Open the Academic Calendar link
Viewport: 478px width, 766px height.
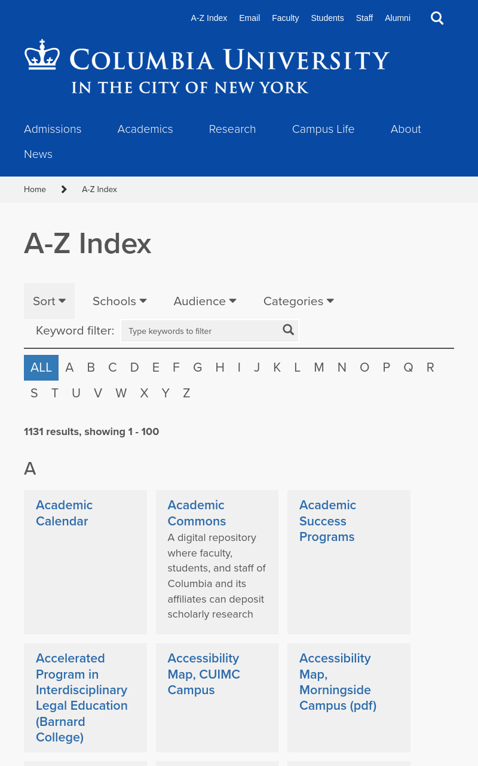tap(64, 513)
